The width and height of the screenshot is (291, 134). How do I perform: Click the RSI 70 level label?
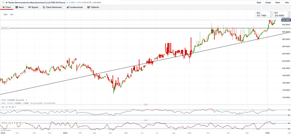[x=289, y=110]
